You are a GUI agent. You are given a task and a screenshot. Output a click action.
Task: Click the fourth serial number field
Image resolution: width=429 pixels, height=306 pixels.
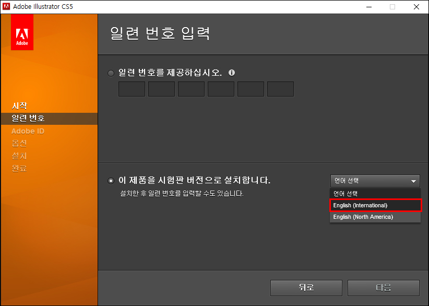tap(221, 89)
